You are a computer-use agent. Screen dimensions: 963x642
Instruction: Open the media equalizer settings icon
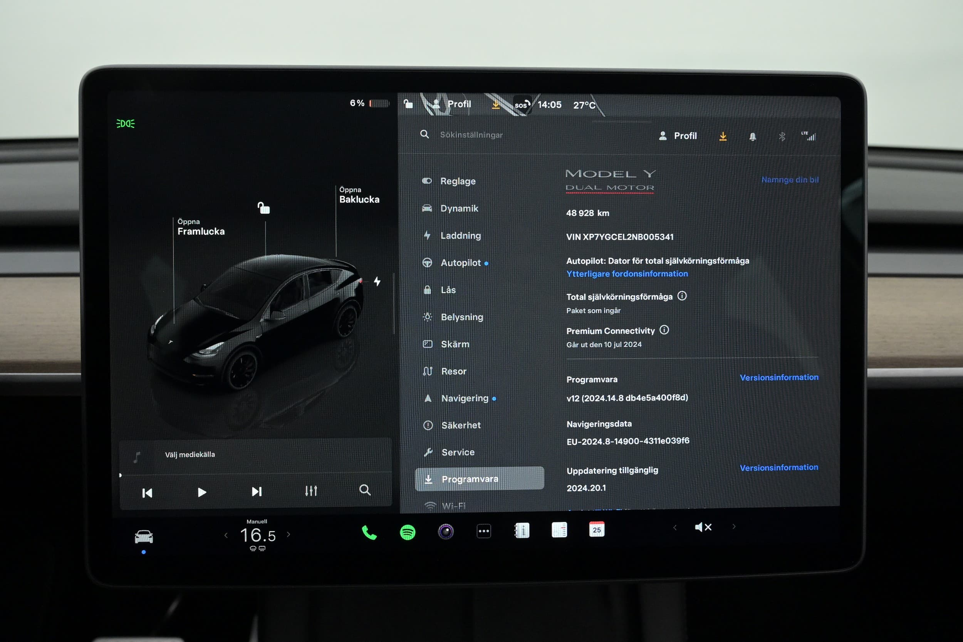311,491
